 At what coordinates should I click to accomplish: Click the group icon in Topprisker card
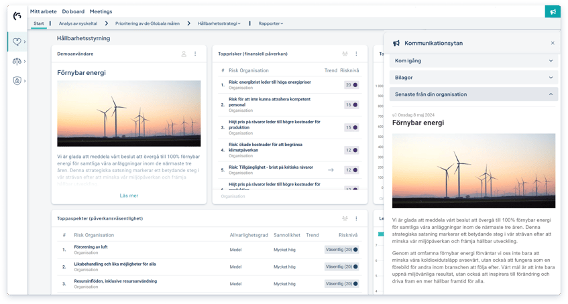[x=345, y=54]
